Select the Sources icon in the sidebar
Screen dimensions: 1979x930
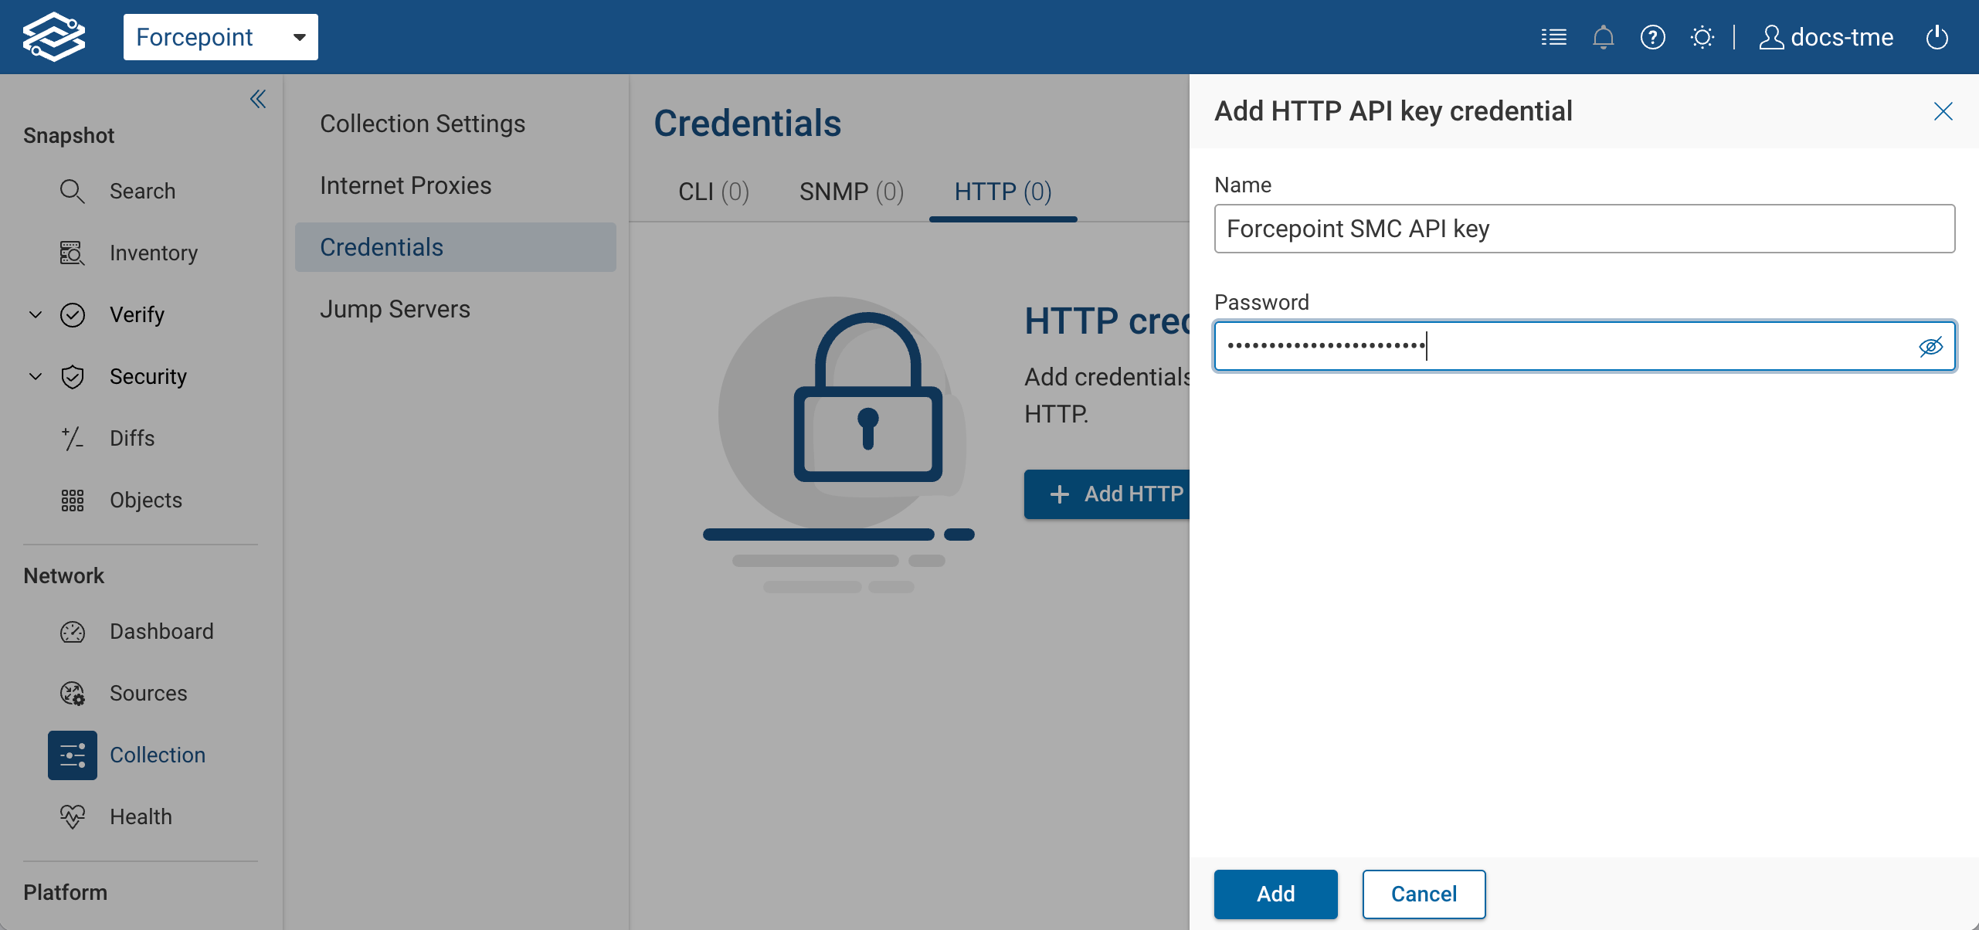(73, 693)
